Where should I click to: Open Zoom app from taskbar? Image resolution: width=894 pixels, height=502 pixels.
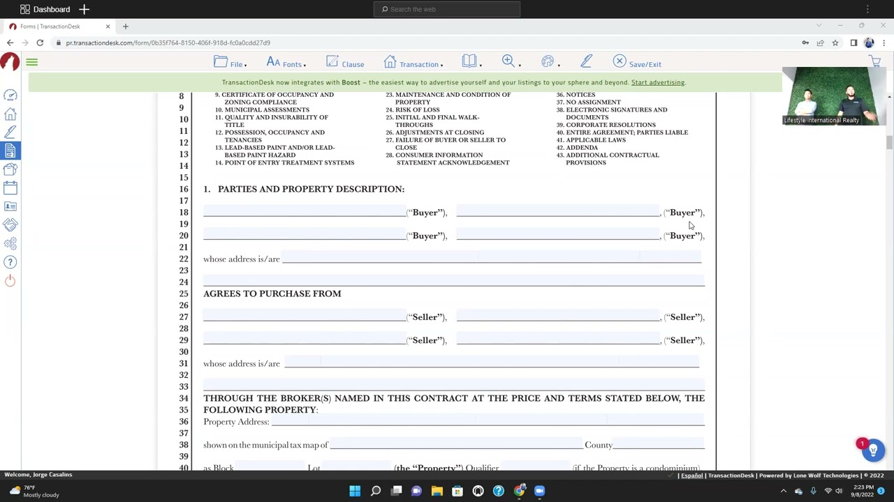point(539,491)
